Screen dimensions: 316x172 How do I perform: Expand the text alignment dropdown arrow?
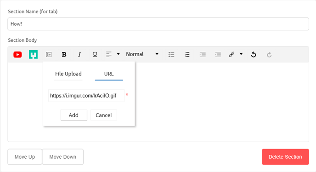118,54
